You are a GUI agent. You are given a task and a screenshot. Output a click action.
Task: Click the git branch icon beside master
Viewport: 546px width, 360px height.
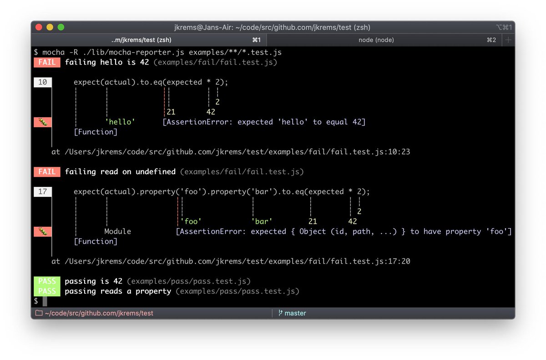pyautogui.click(x=280, y=313)
